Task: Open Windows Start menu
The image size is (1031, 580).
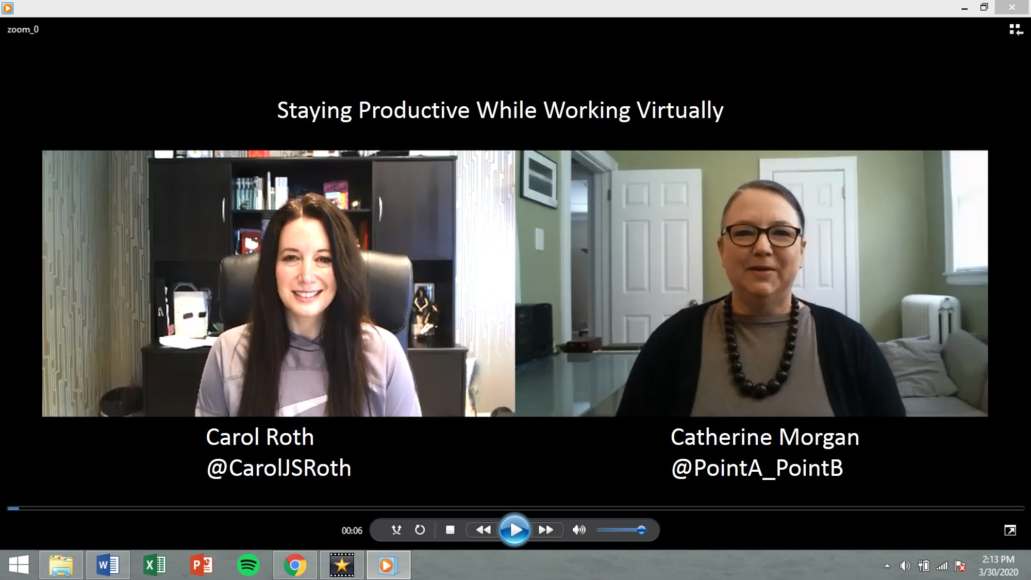Action: pyautogui.click(x=19, y=565)
